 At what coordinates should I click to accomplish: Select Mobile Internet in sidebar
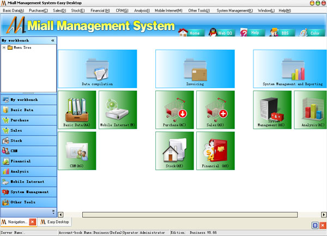[28, 182]
